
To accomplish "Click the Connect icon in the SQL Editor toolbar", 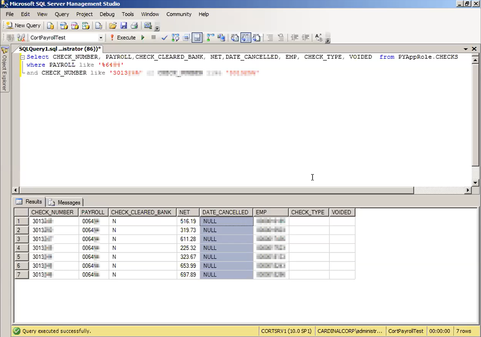I will point(10,38).
